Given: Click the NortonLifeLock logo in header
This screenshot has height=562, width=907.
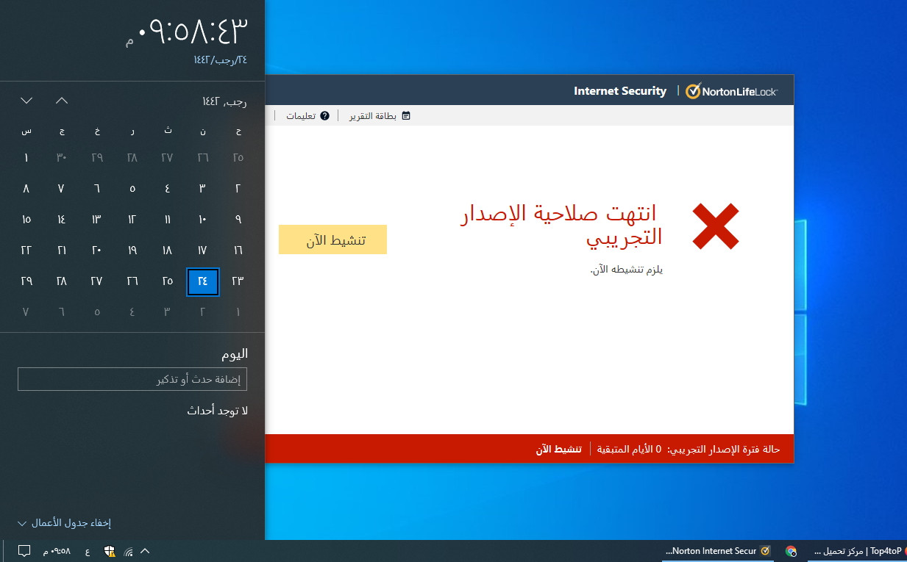Looking at the screenshot, I should pos(731,91).
